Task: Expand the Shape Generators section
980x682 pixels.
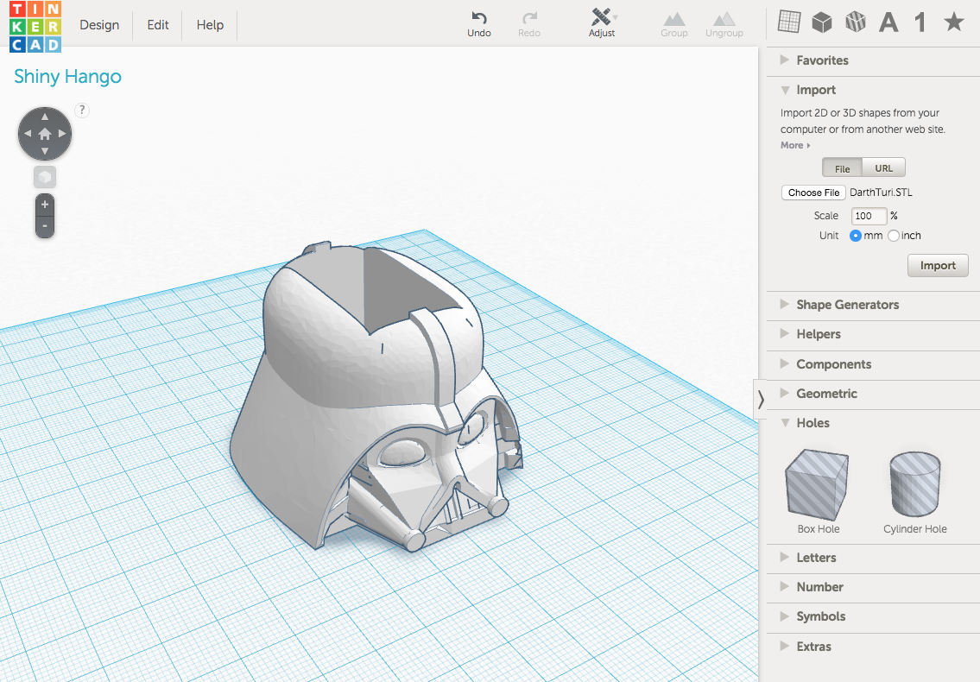Action: pyautogui.click(x=846, y=305)
